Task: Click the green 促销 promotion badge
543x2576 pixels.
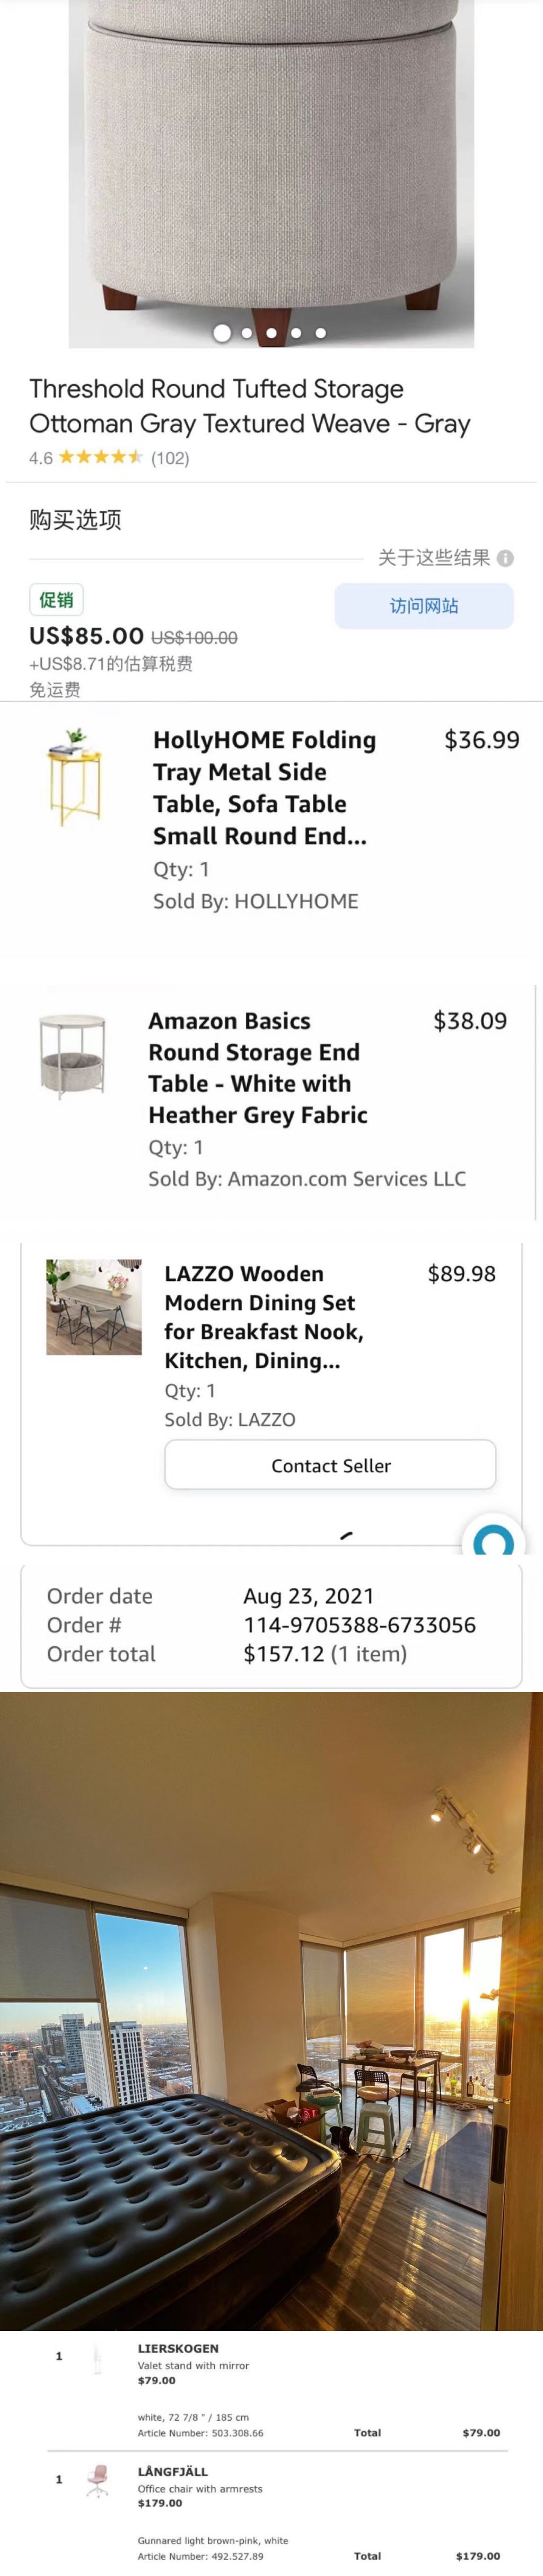Action: click(x=56, y=600)
